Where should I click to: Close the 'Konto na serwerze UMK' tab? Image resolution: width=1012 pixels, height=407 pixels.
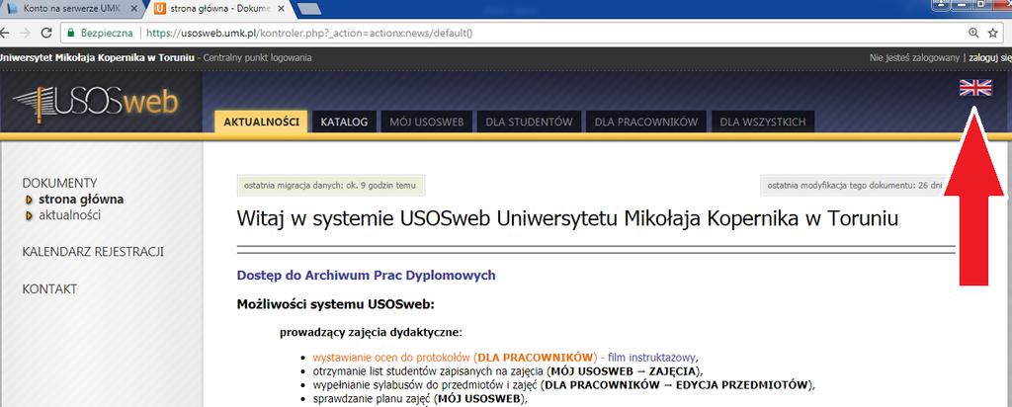pyautogui.click(x=133, y=9)
